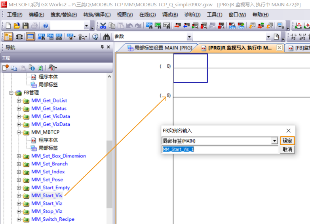The image size is (310, 224).
Task: Open the 局部标签(MAIN) dropdown in dialog
Action: click(274, 141)
